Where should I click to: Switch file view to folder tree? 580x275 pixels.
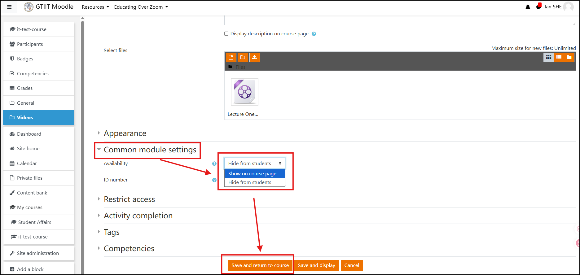click(569, 57)
